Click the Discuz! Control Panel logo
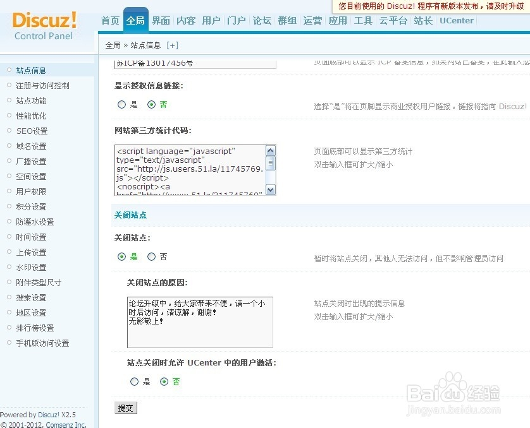The width and height of the screenshot is (530, 428). coord(44,27)
